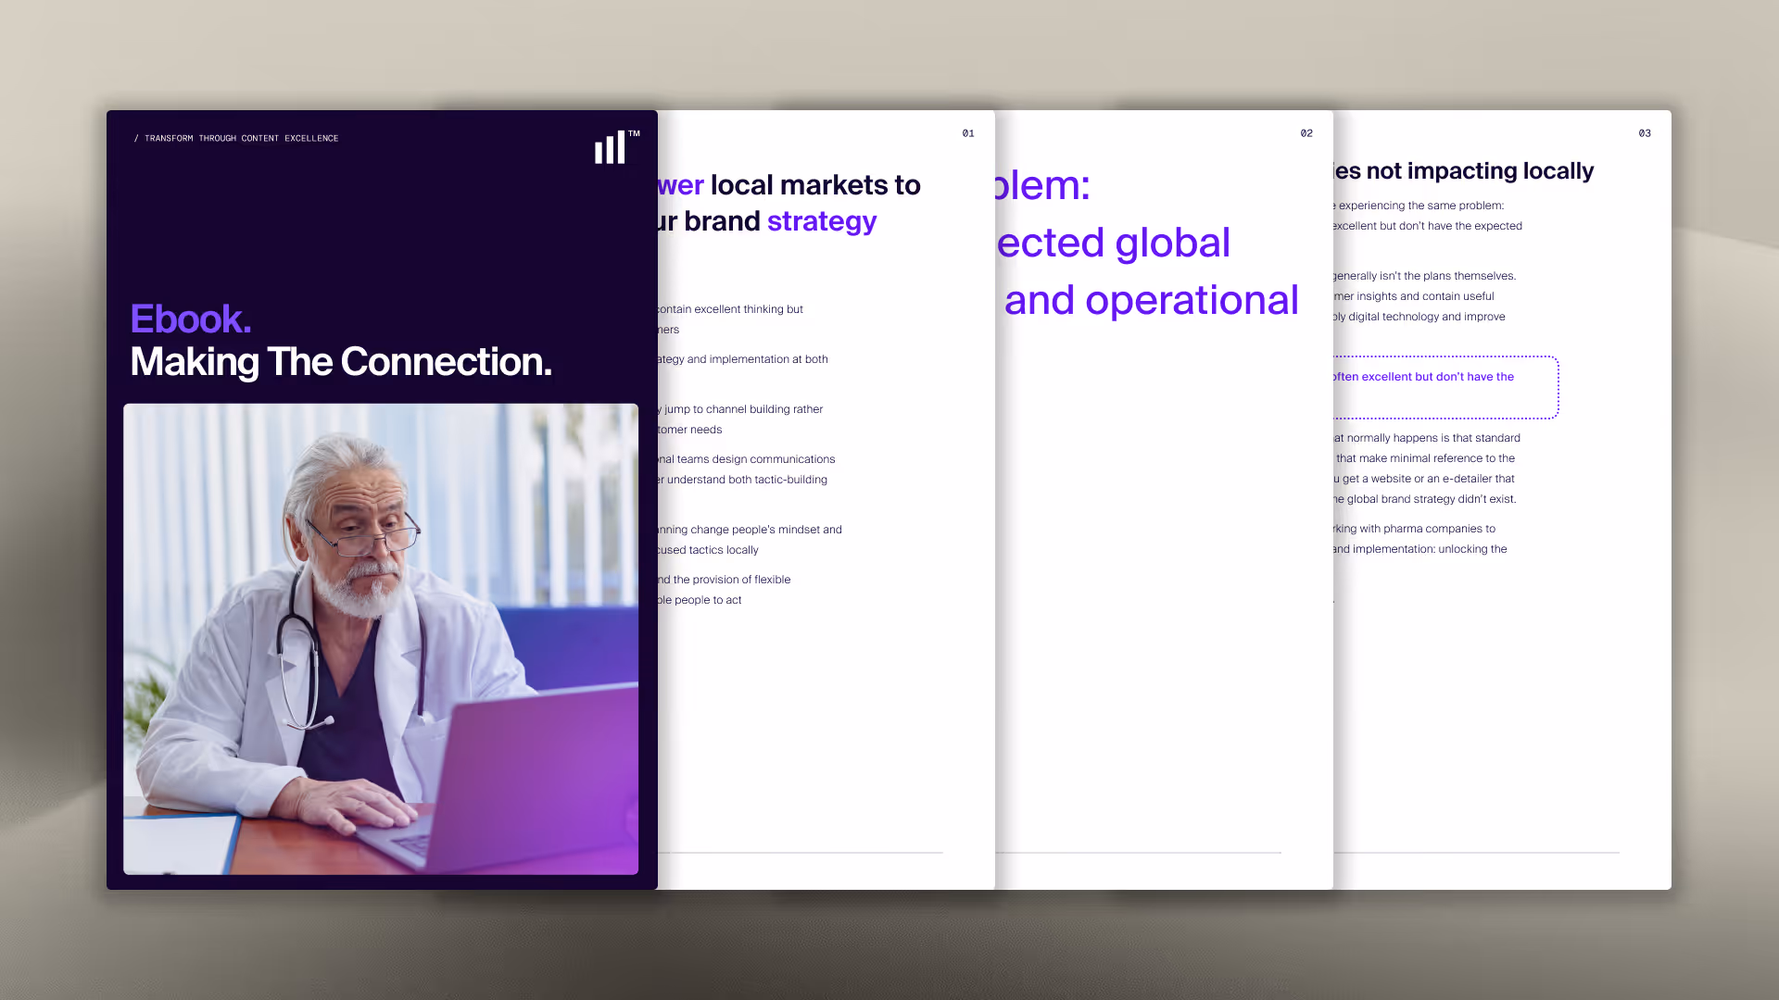
Task: Click the white logo bars on the cover
Action: pyautogui.click(x=609, y=148)
